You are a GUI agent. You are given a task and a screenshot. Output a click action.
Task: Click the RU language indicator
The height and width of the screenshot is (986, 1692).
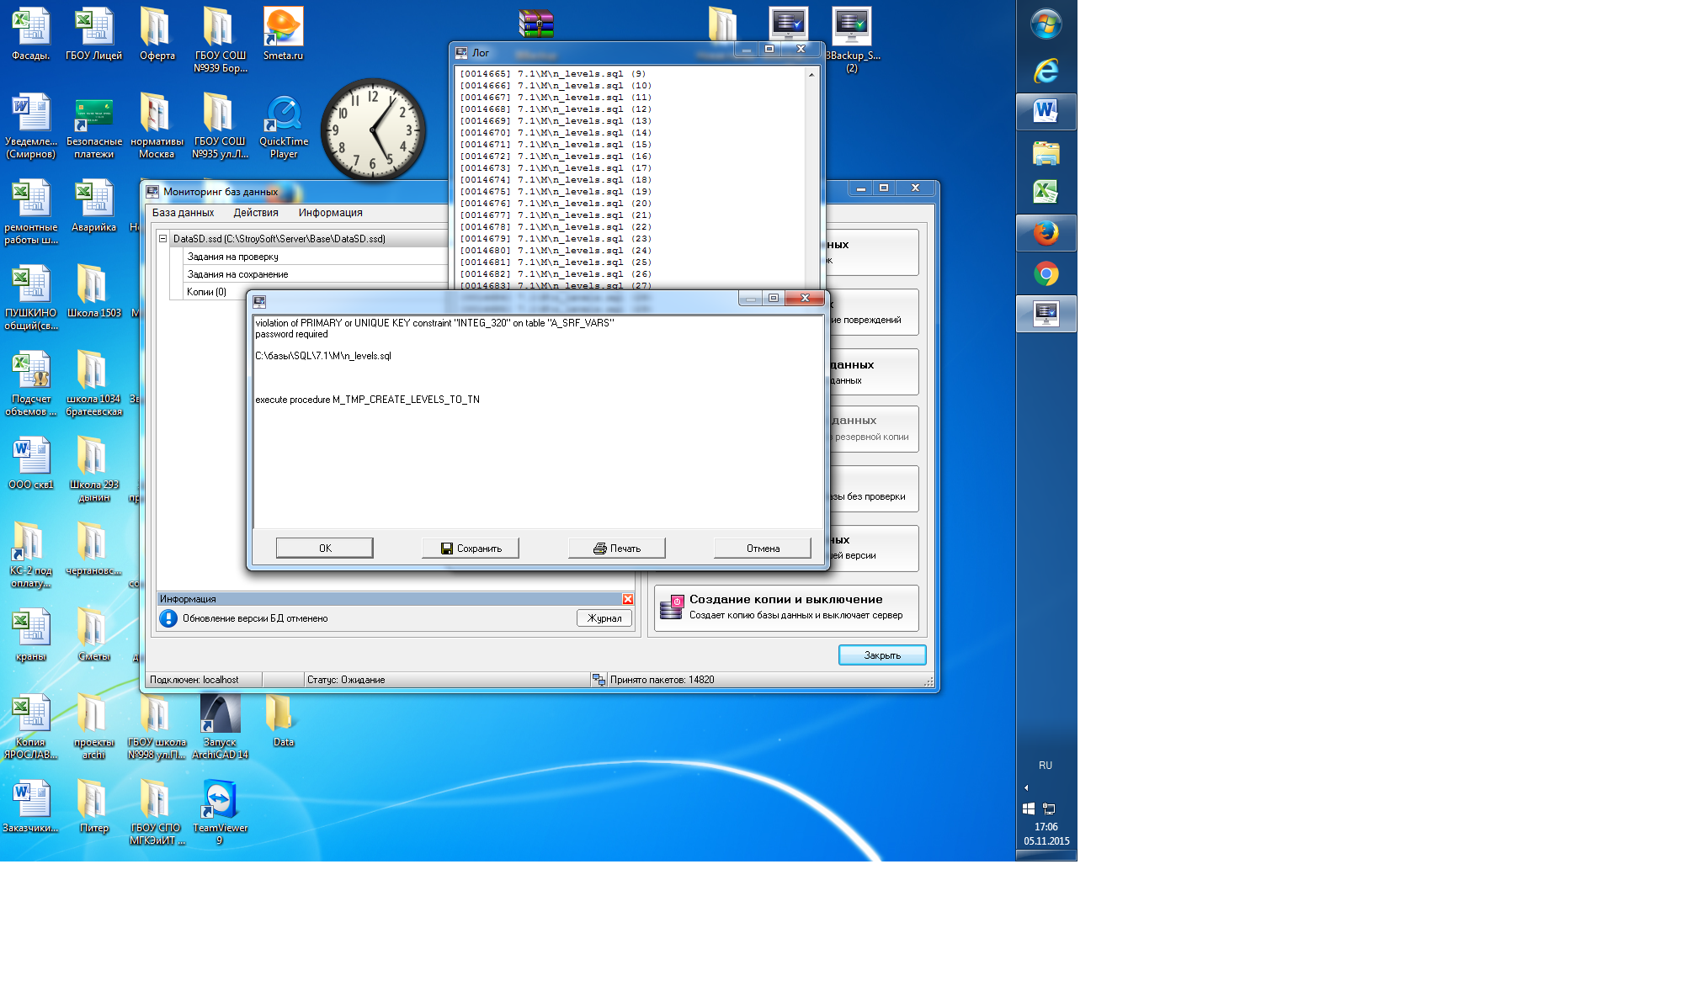point(1046,766)
